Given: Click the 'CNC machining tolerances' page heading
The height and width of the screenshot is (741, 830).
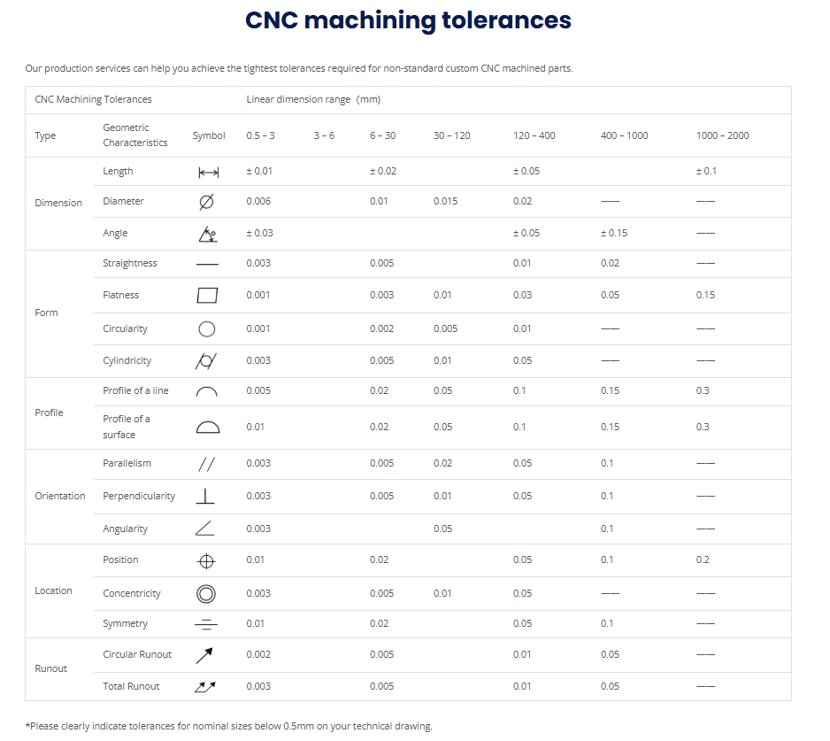Looking at the screenshot, I should 408,20.
